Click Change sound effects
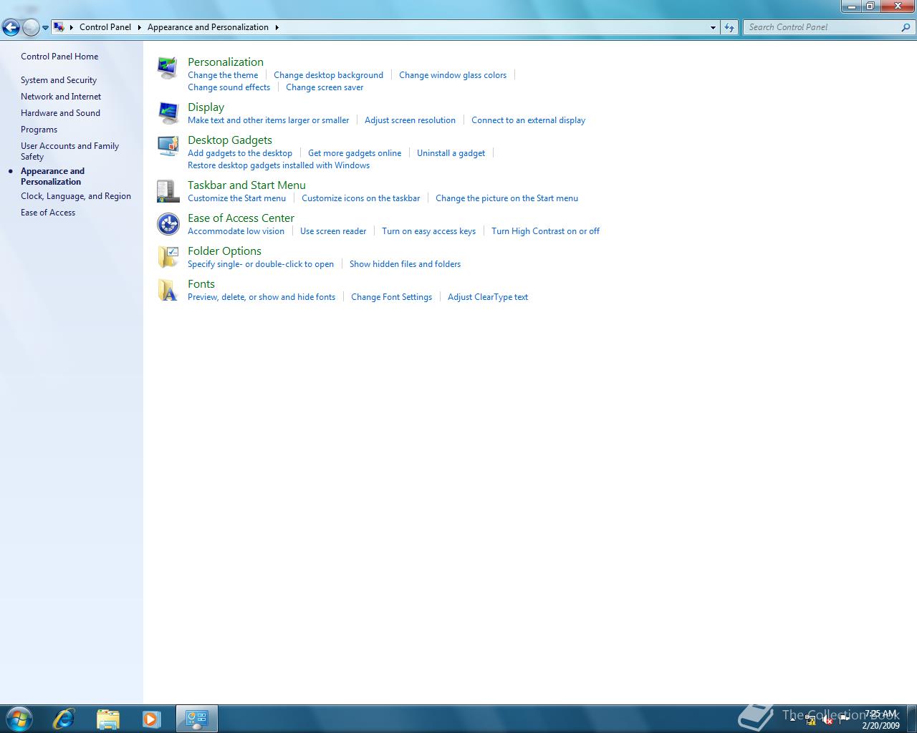 pos(229,87)
